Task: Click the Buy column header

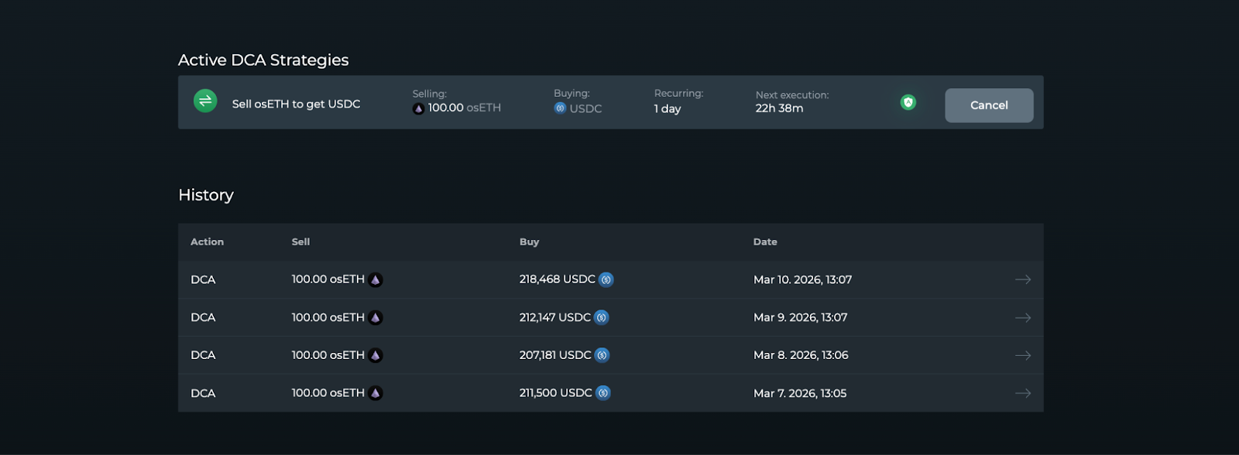Action: coord(529,242)
